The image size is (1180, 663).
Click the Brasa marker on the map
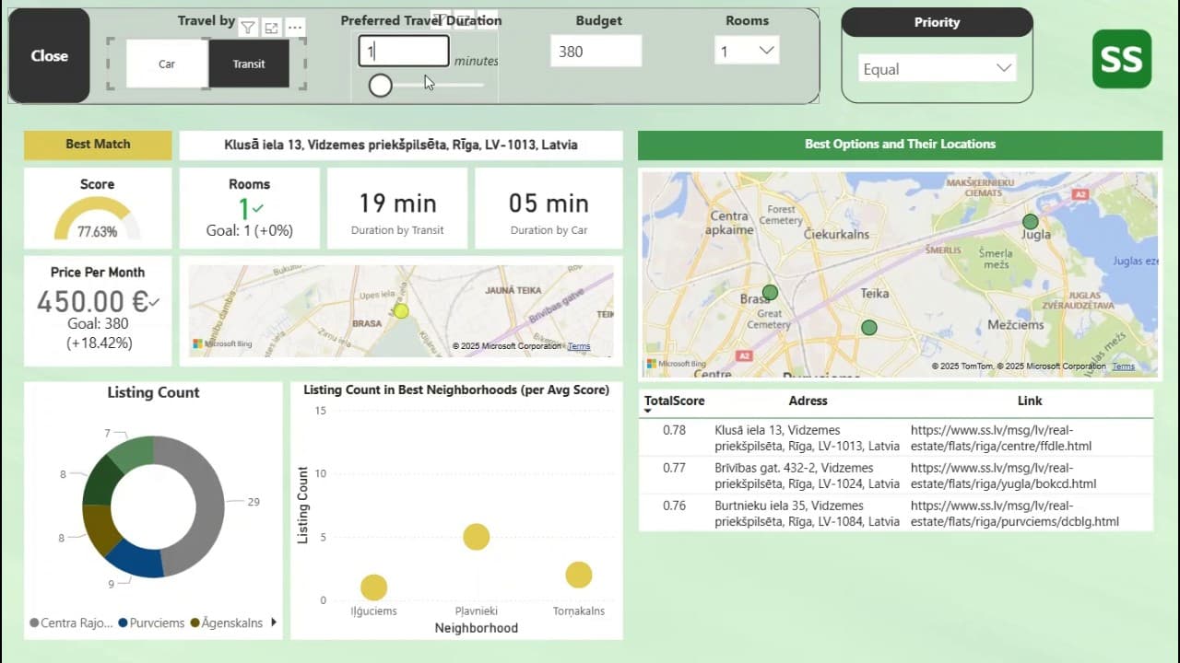[770, 292]
